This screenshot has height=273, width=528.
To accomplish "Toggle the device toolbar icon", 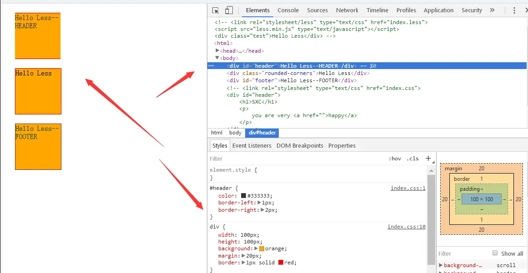I will 229,10.
